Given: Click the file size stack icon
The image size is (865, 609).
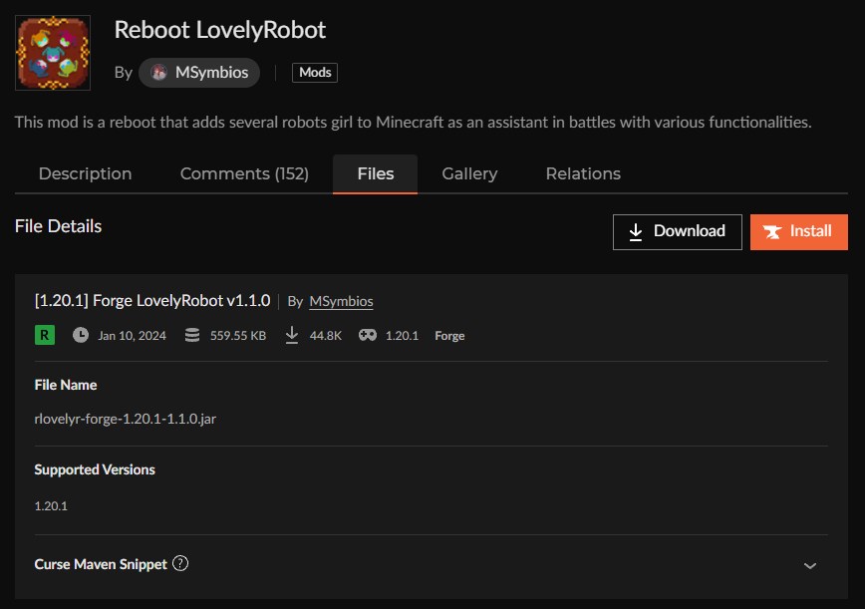Looking at the screenshot, I should [x=192, y=336].
